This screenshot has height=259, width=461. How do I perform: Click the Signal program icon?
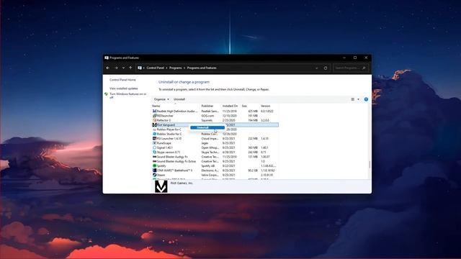pyautogui.click(x=154, y=147)
